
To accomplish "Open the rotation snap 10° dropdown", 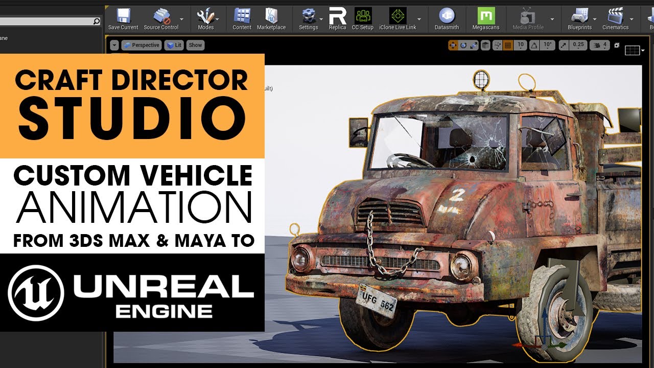I will 548,45.
